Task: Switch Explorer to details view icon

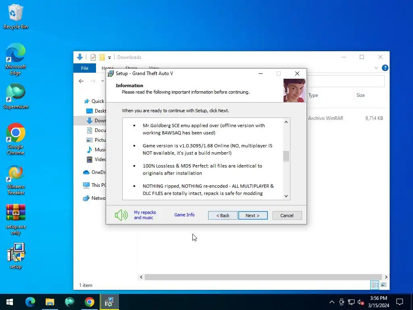Action: 375,285
